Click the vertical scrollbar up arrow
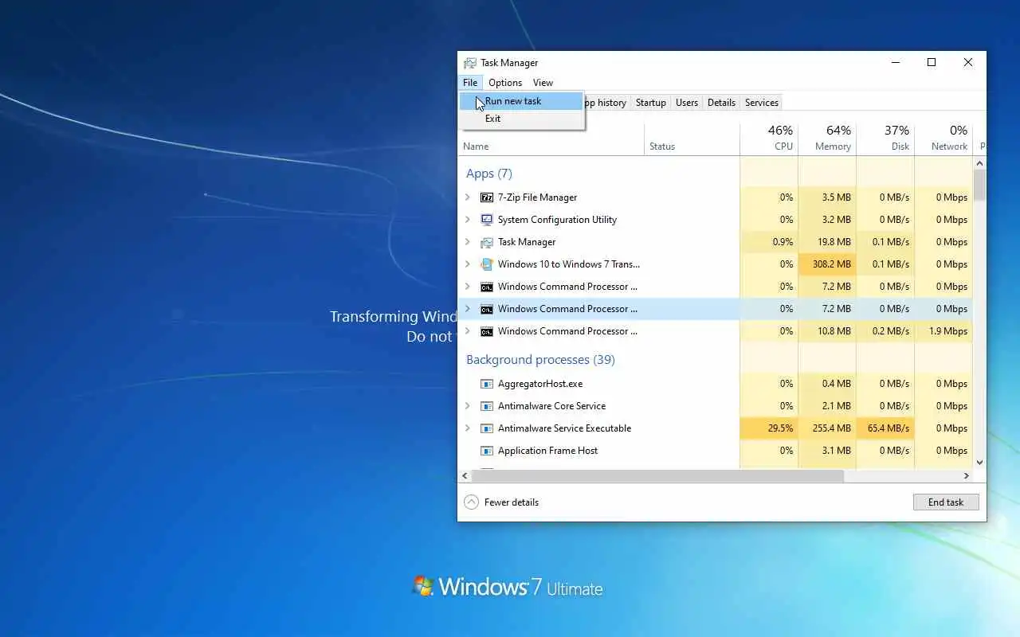Image resolution: width=1020 pixels, height=637 pixels. pyautogui.click(x=979, y=163)
